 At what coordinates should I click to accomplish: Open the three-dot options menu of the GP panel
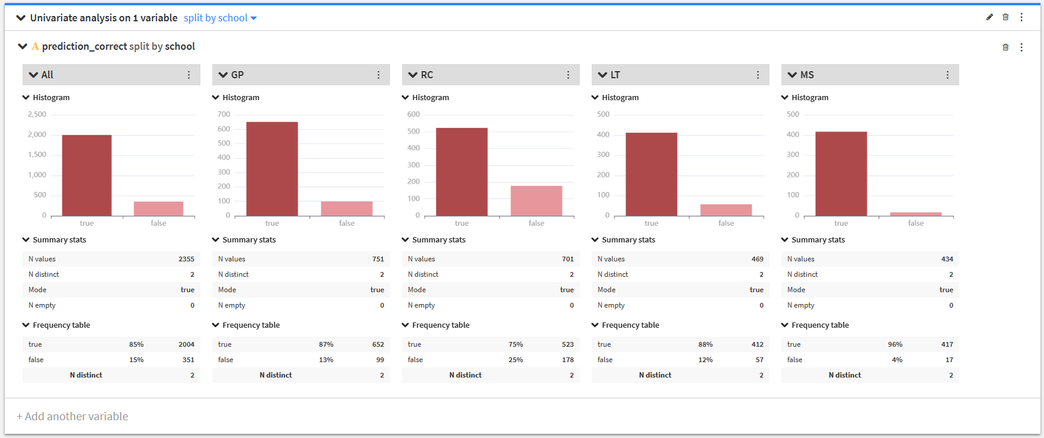coord(379,75)
